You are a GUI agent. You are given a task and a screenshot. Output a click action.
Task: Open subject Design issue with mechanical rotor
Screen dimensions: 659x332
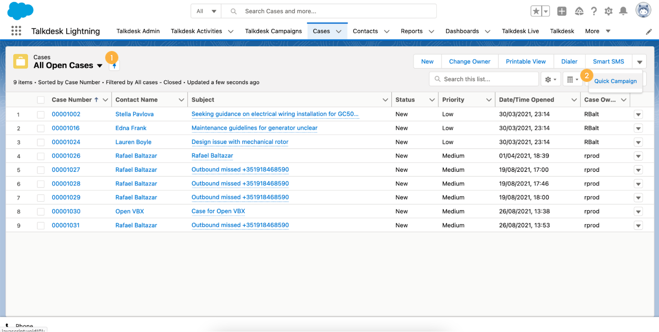point(240,142)
